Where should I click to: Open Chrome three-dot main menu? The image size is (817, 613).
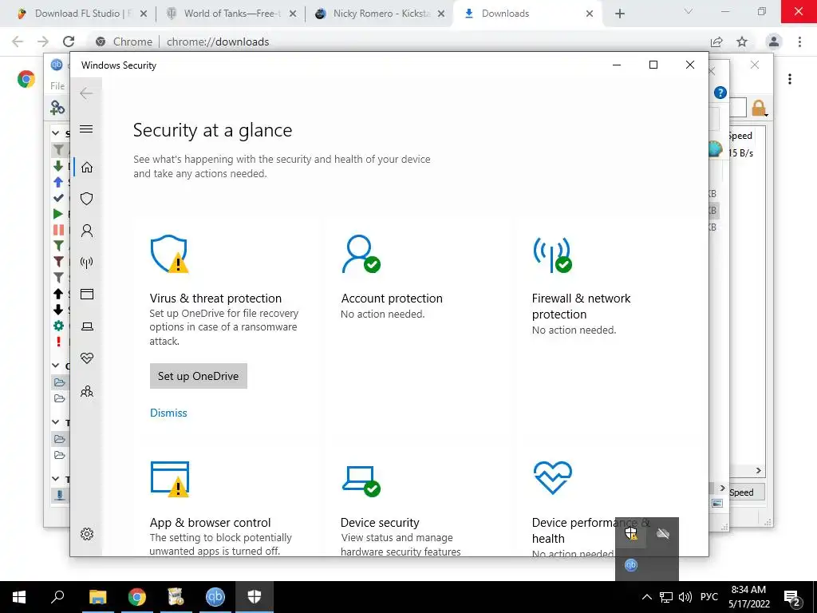tap(799, 42)
